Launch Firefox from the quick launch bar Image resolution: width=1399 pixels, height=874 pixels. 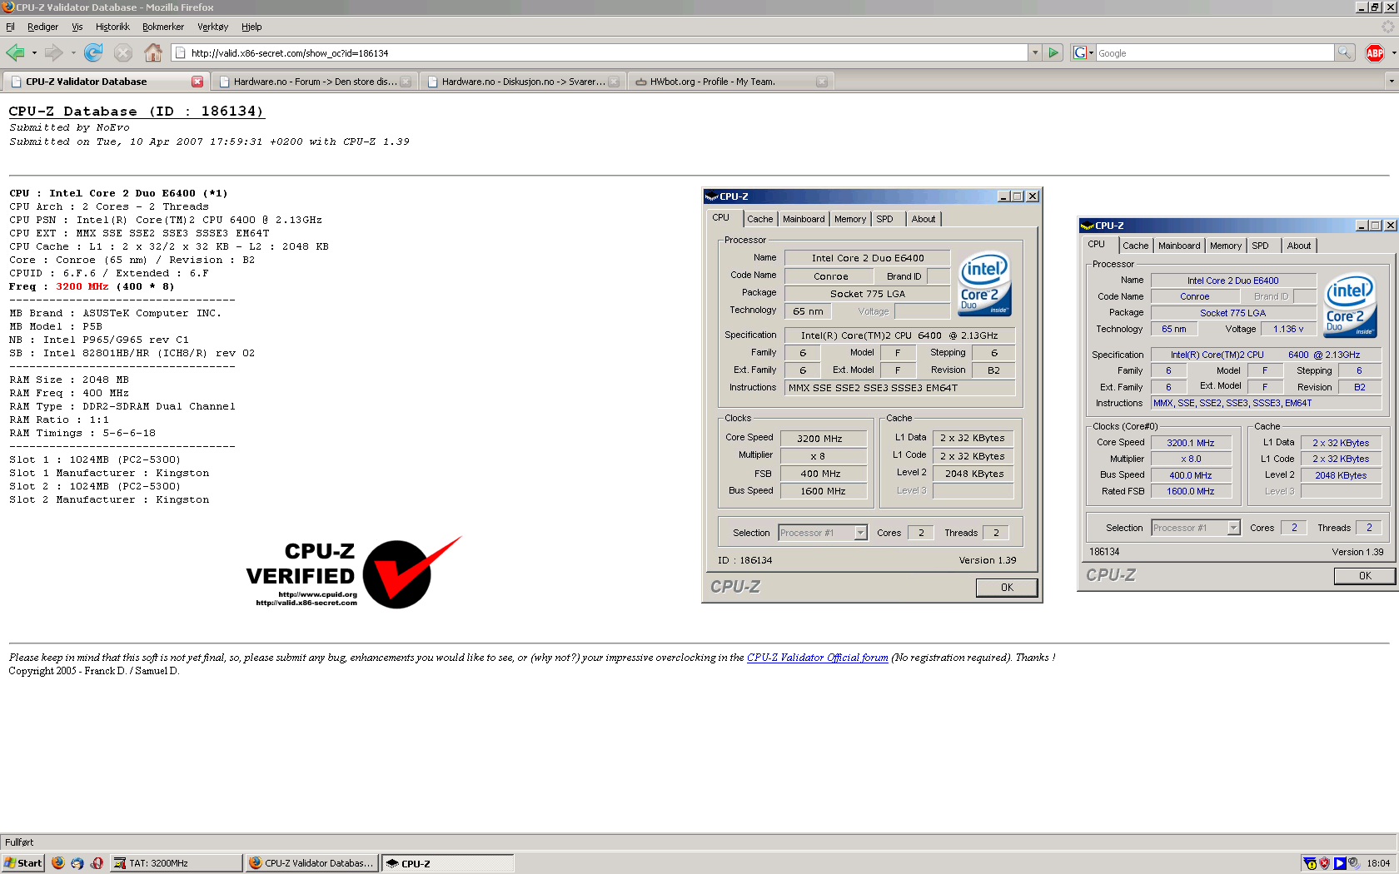coord(58,863)
